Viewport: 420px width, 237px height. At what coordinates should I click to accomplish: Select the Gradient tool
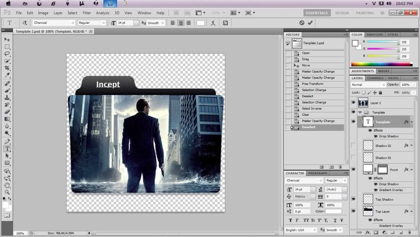click(x=7, y=119)
